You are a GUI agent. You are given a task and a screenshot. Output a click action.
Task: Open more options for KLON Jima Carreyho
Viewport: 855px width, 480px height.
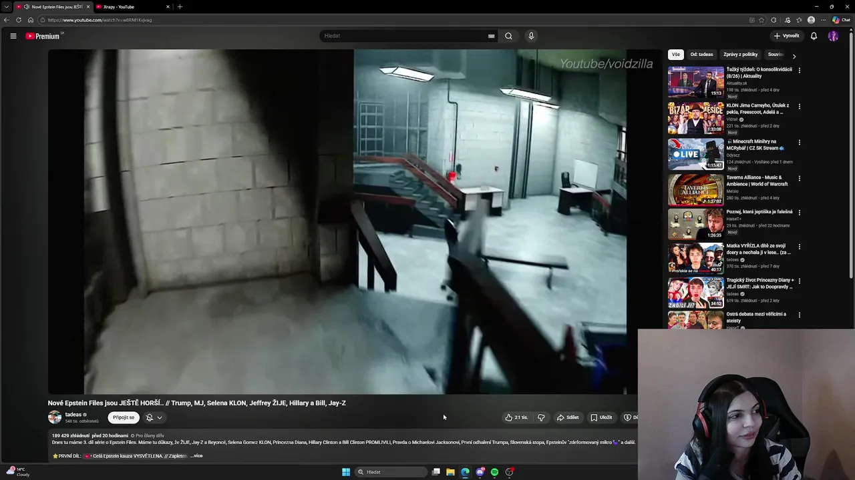[x=799, y=106]
